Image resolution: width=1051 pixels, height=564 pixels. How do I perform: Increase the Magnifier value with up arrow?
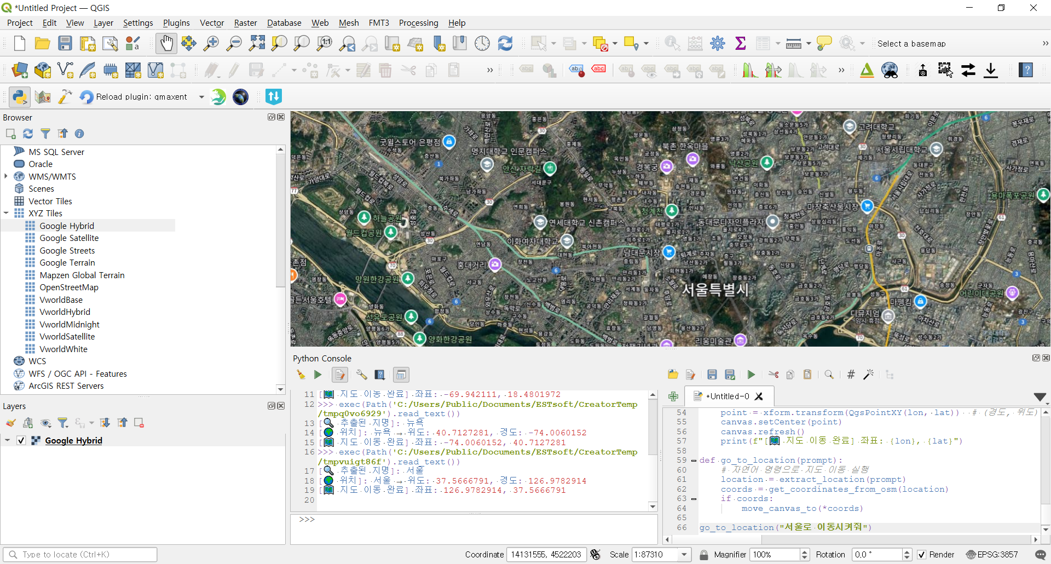805,551
